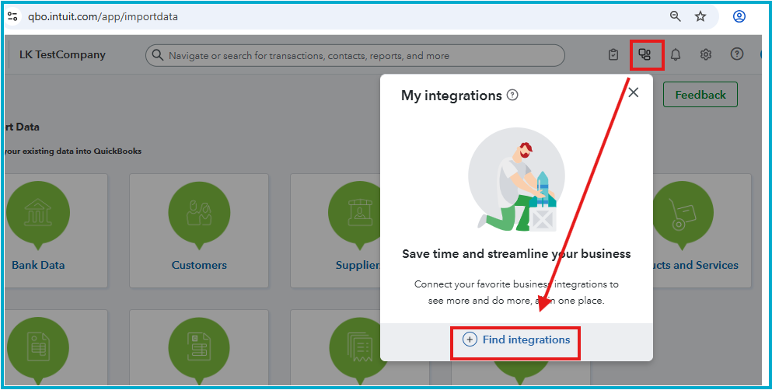Click the site information icon in address bar
The height and width of the screenshot is (390, 772).
pyautogui.click(x=12, y=17)
